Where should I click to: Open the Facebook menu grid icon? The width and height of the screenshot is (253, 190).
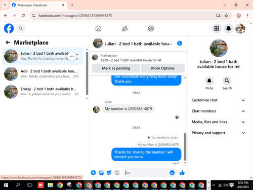pos(217,28)
